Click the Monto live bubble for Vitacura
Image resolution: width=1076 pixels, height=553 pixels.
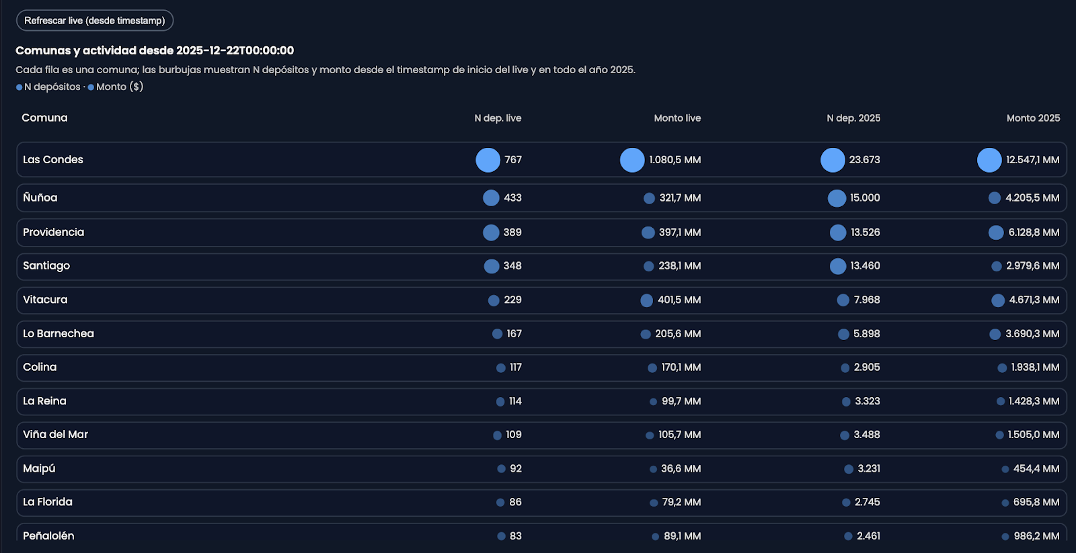[x=646, y=300]
